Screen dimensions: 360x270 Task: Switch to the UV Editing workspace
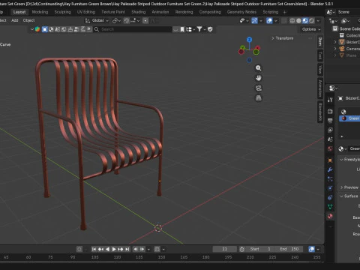(86, 12)
